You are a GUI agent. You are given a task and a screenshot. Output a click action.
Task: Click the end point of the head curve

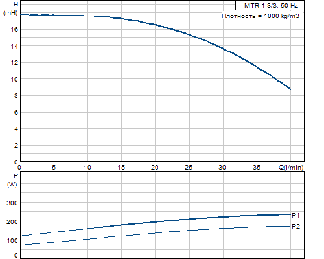[x=290, y=89]
